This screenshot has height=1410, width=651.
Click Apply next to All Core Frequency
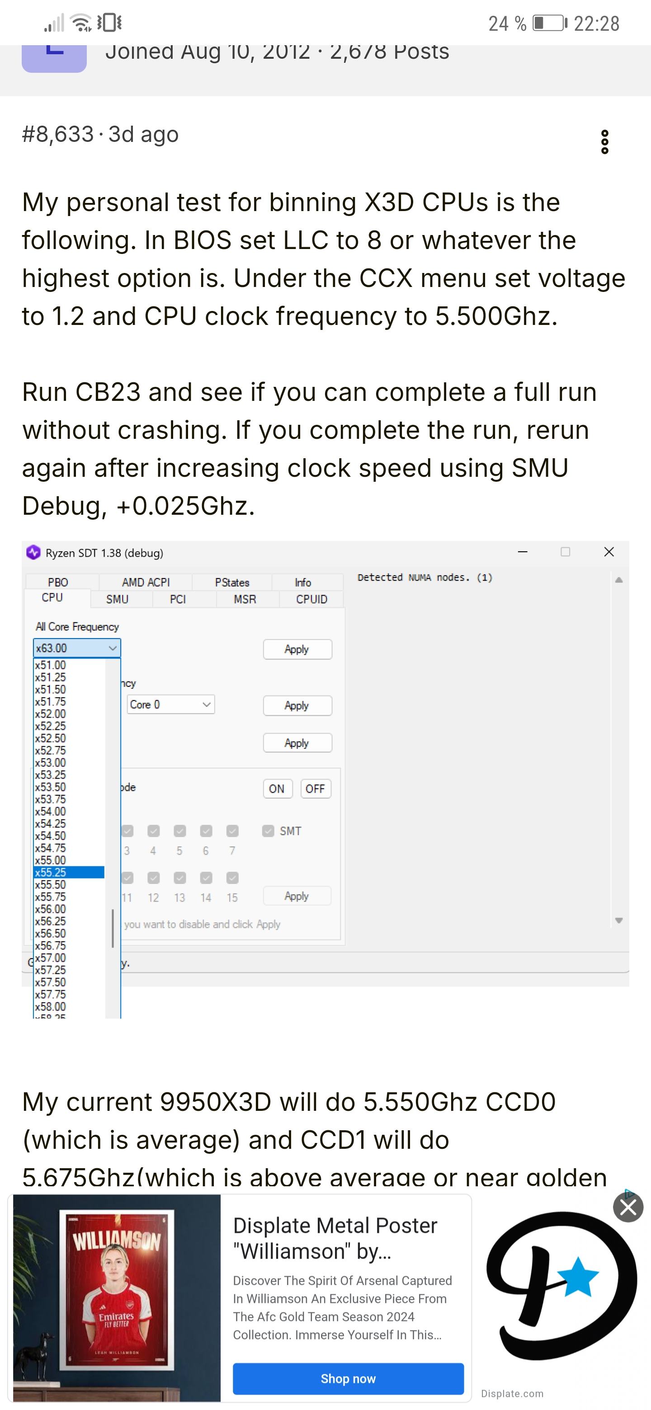[x=297, y=649]
